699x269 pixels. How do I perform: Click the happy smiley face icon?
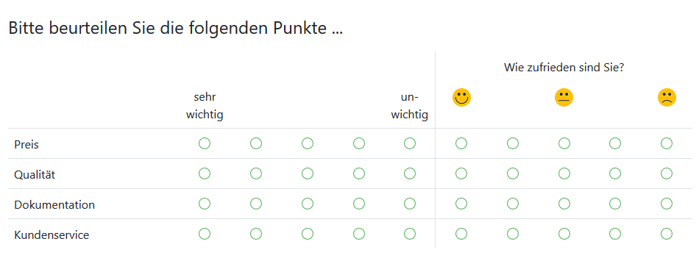[461, 97]
